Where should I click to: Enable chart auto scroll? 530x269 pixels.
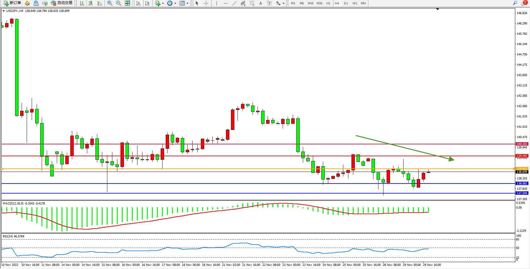click(138, 3)
